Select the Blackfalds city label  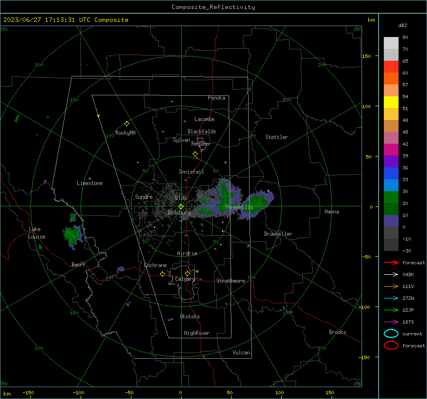[x=202, y=131]
